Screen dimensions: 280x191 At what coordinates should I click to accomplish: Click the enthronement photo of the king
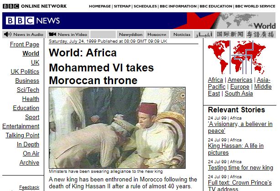point(117,128)
